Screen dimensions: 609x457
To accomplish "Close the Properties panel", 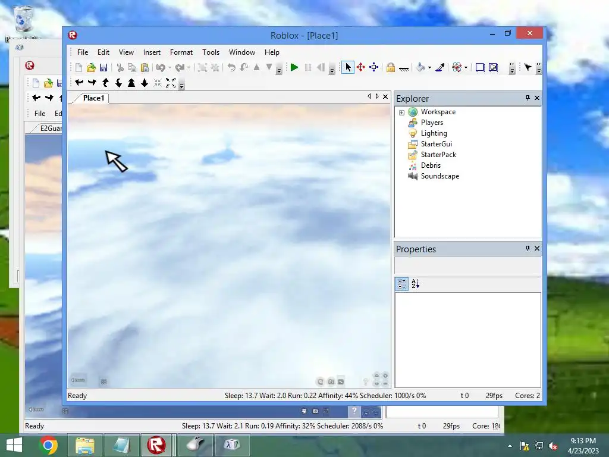I will (537, 248).
